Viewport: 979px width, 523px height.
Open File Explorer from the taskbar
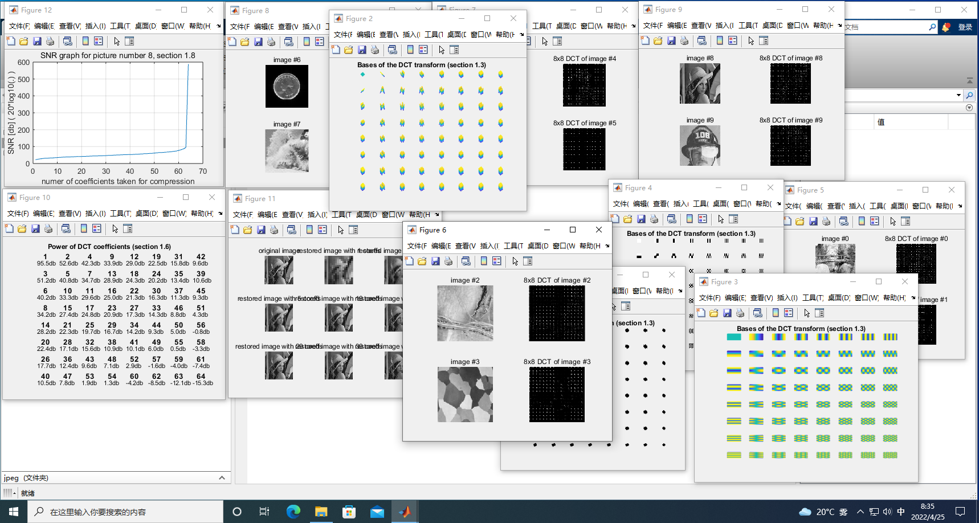[321, 512]
